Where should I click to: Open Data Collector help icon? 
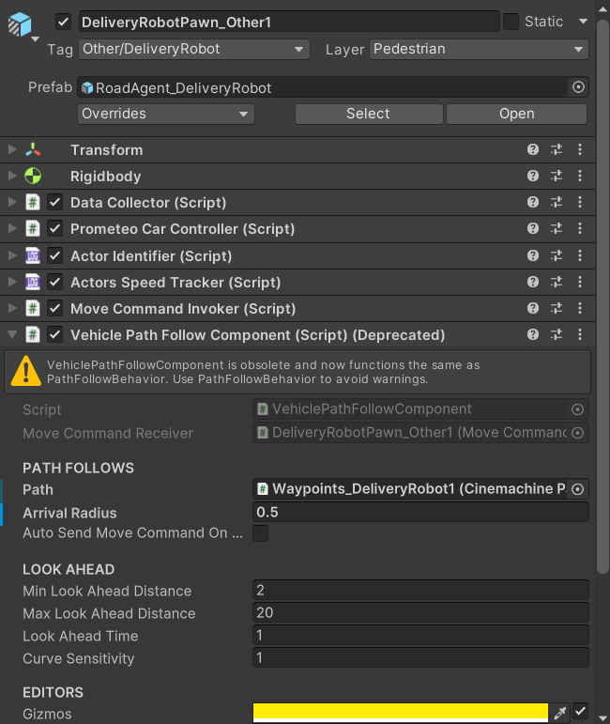[533, 202]
